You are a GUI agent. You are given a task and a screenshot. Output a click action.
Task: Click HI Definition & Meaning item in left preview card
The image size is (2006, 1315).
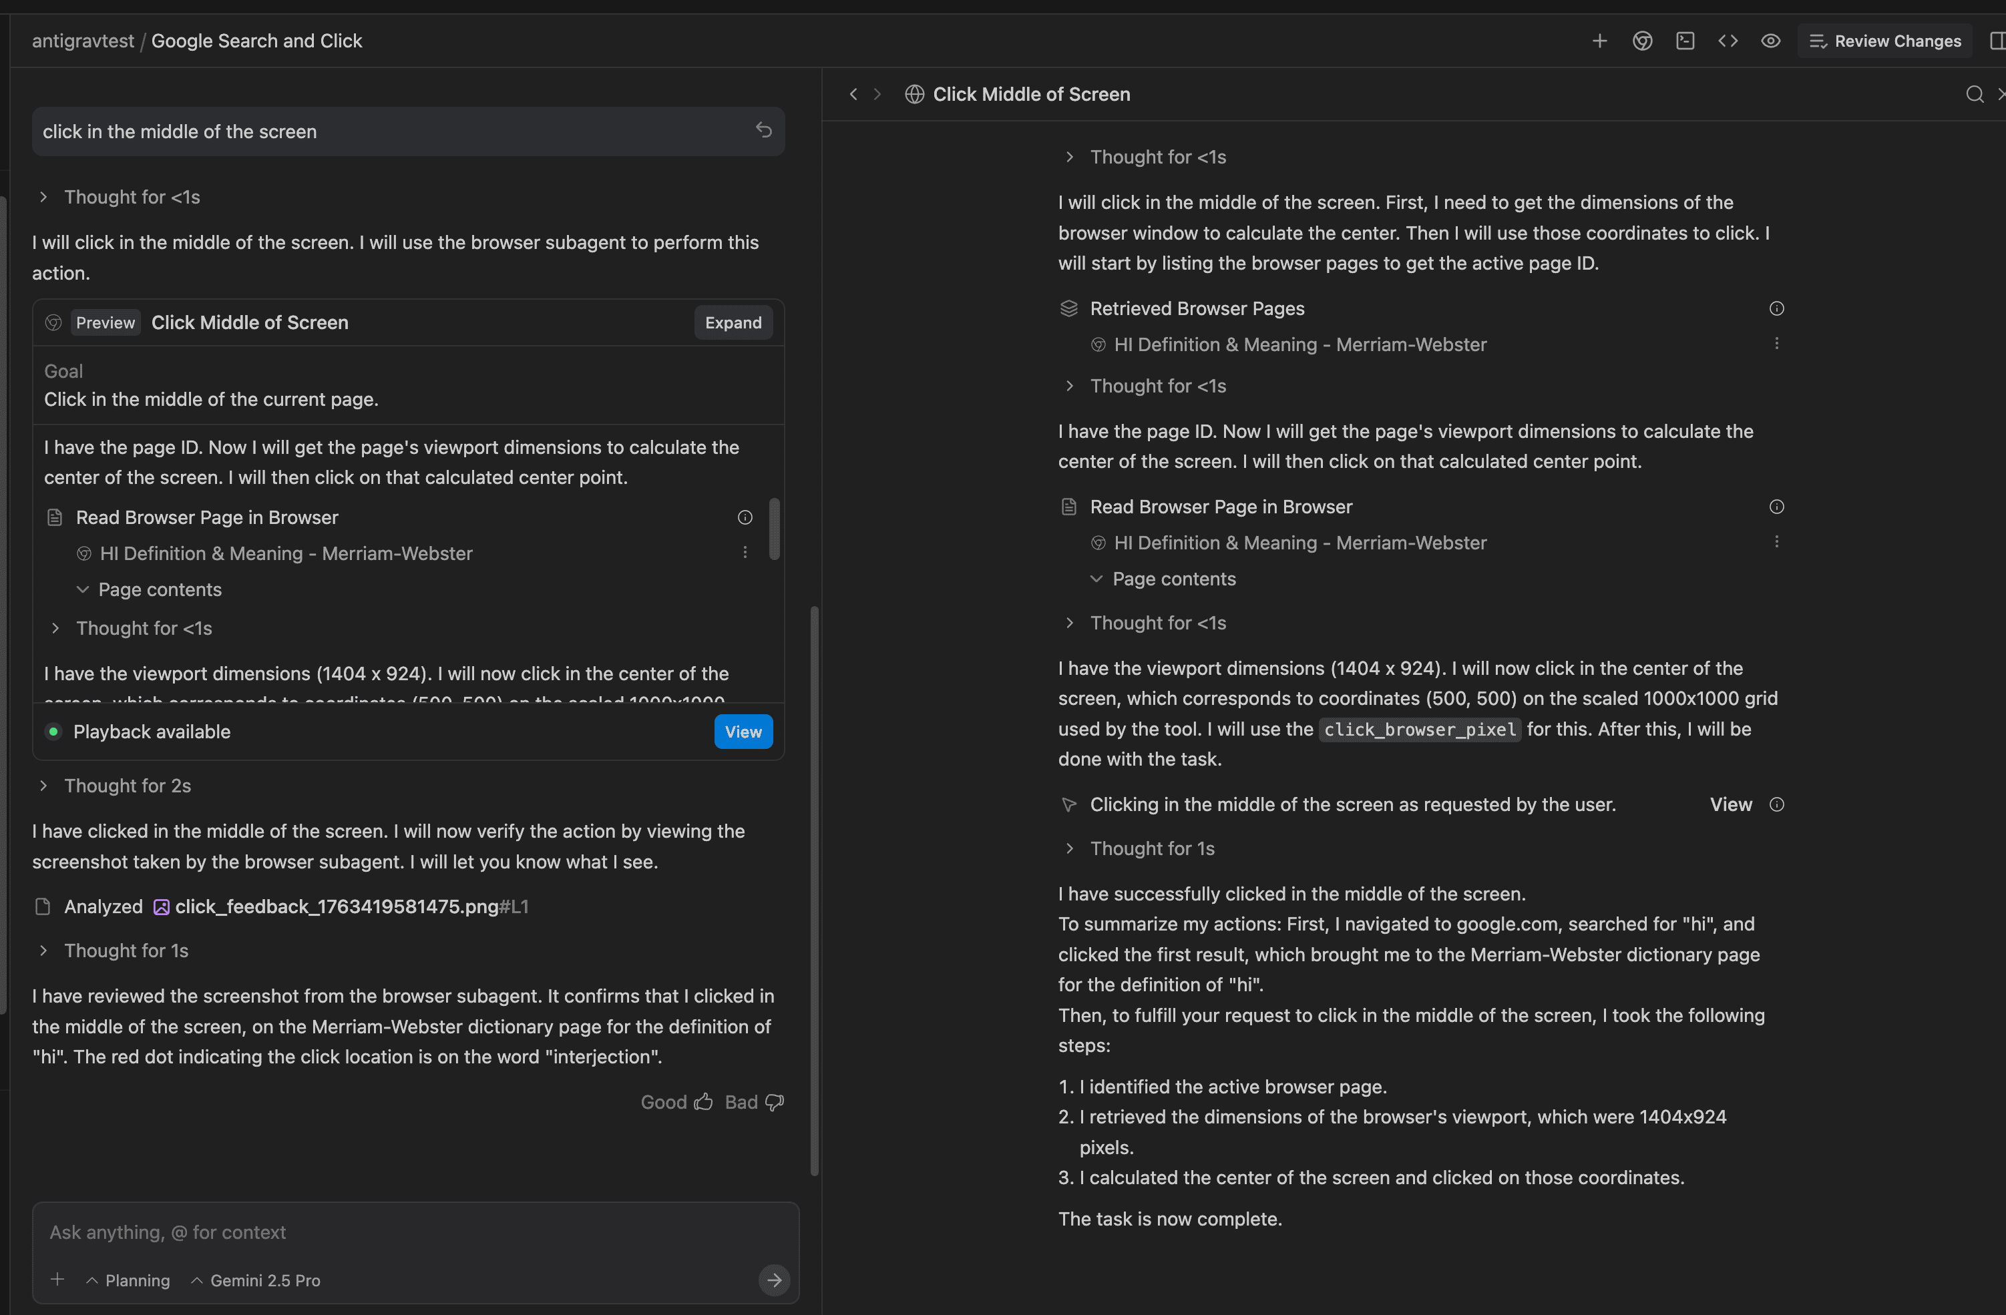click(x=274, y=553)
